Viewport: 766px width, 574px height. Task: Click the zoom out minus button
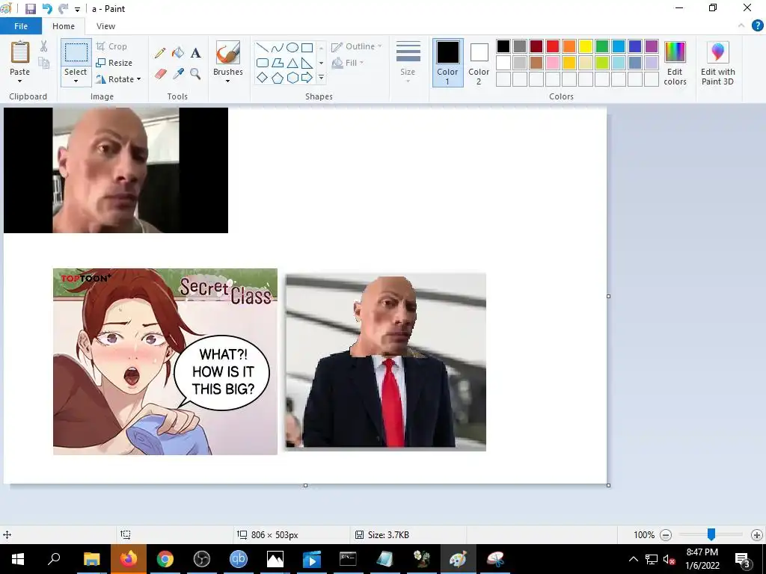pos(666,535)
